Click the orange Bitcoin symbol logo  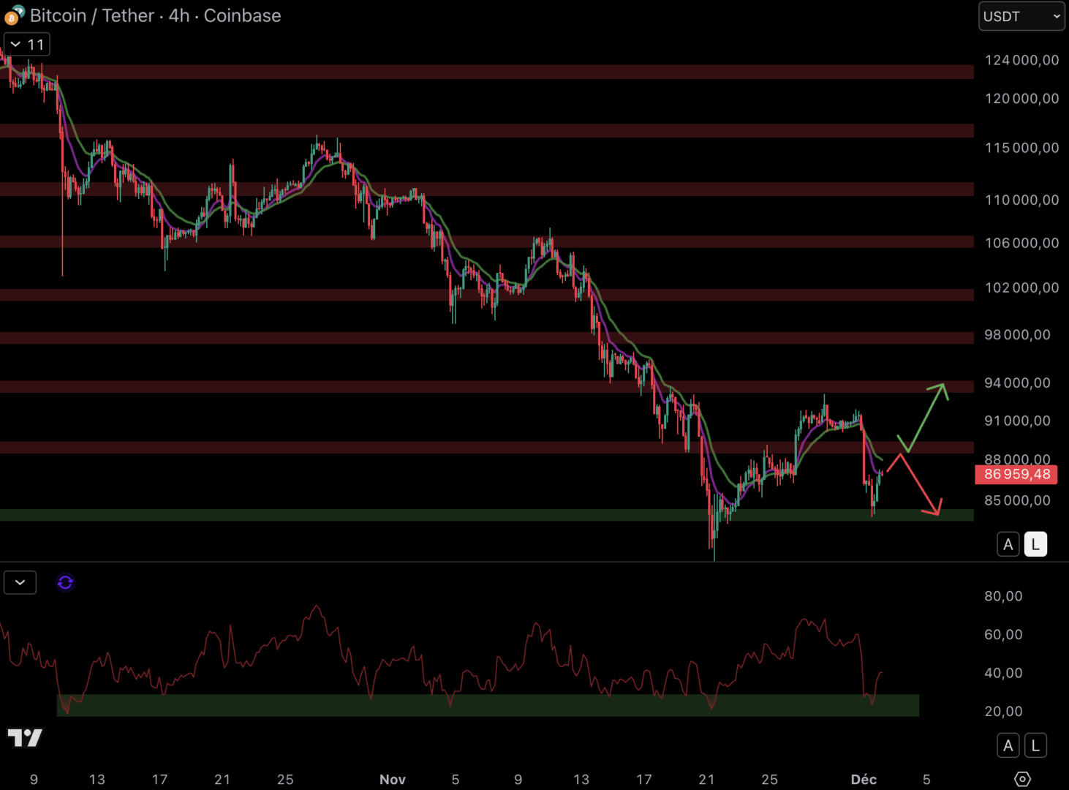pos(11,18)
